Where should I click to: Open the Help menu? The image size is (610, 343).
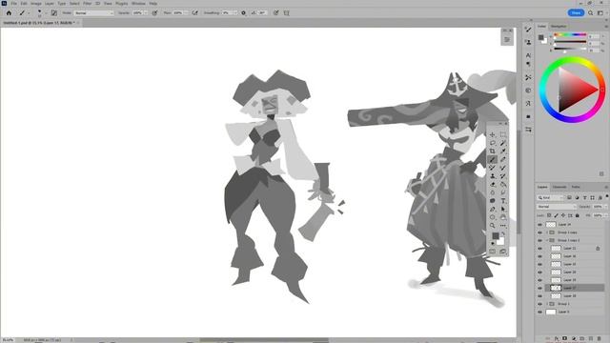153,3
